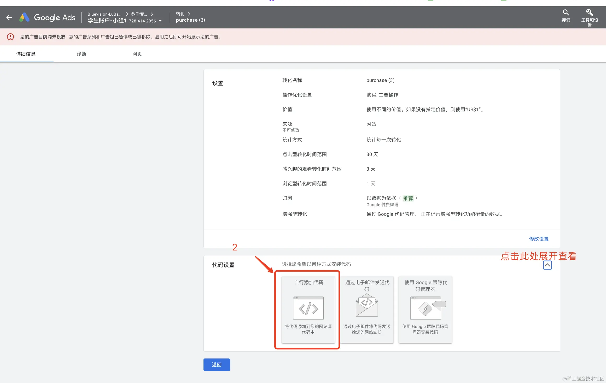Select the 详细信息 tab
606x383 pixels.
coord(26,54)
